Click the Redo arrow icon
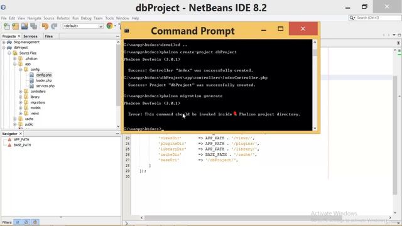402x226 pixels. click(x=54, y=26)
